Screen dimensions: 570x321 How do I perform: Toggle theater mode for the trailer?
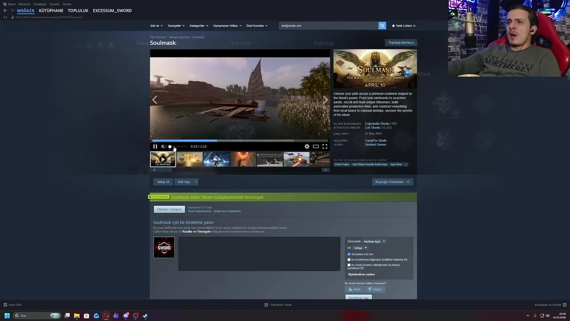(x=316, y=146)
